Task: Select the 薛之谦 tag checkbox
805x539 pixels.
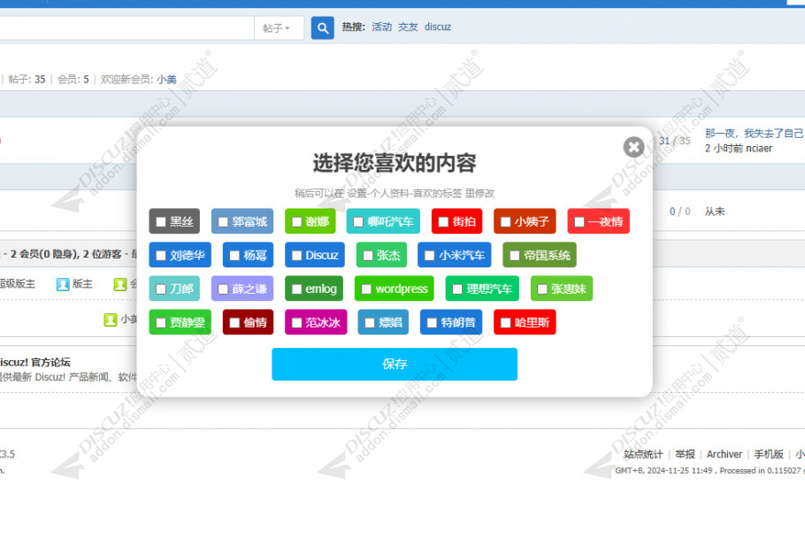Action: [x=223, y=289]
